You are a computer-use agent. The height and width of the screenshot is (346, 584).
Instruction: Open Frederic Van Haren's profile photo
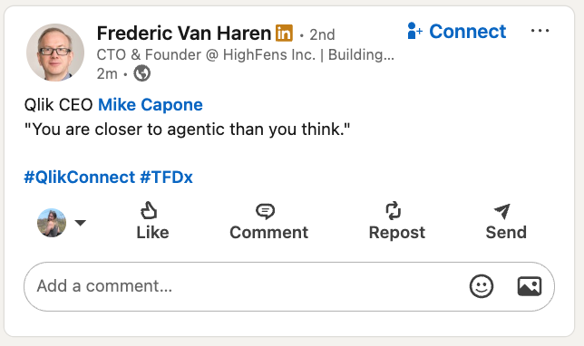pyautogui.click(x=55, y=53)
